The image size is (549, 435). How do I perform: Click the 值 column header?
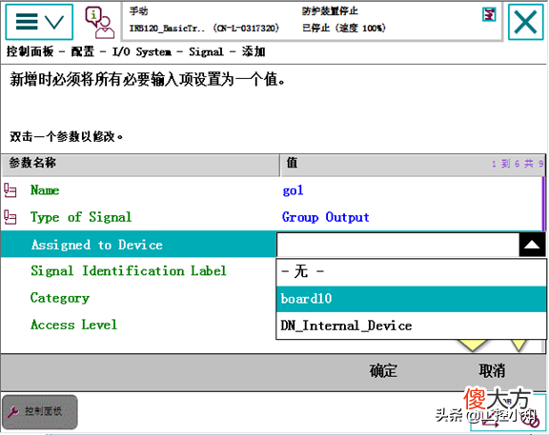coord(413,165)
